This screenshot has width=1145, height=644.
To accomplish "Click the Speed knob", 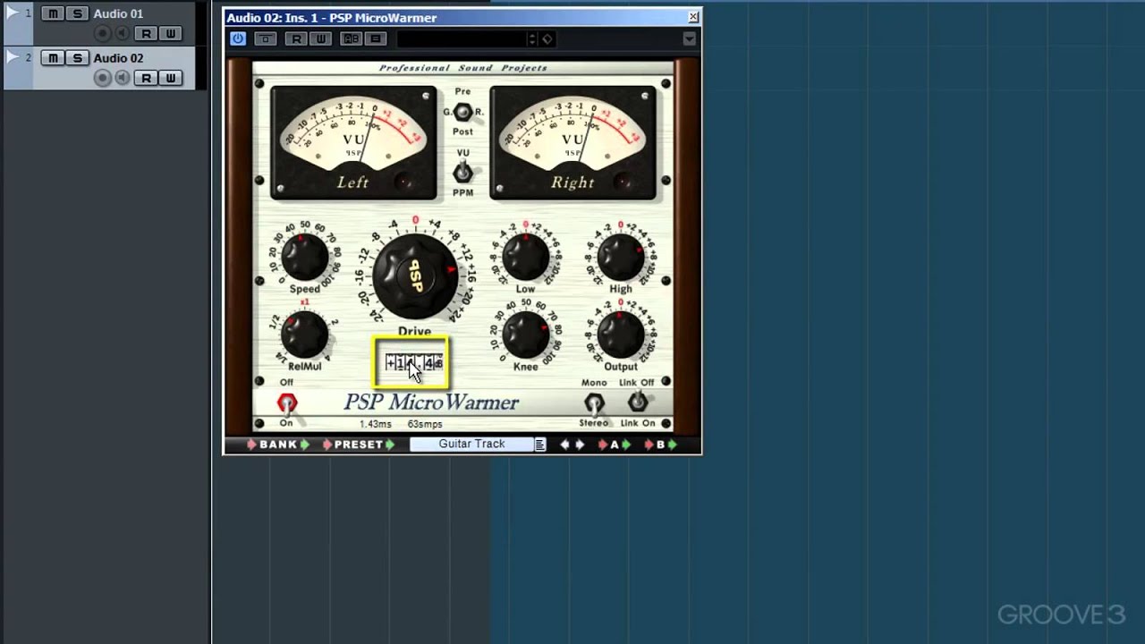I will 304,258.
